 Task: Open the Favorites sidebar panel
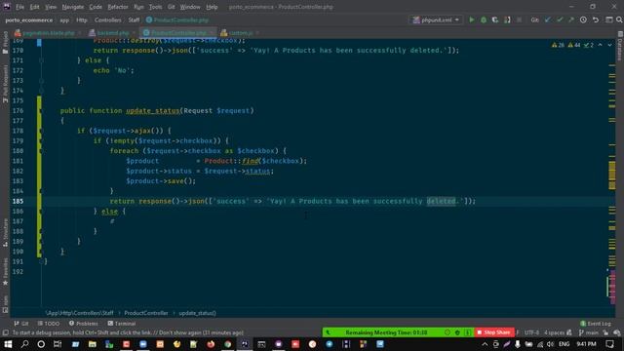pos(5,272)
